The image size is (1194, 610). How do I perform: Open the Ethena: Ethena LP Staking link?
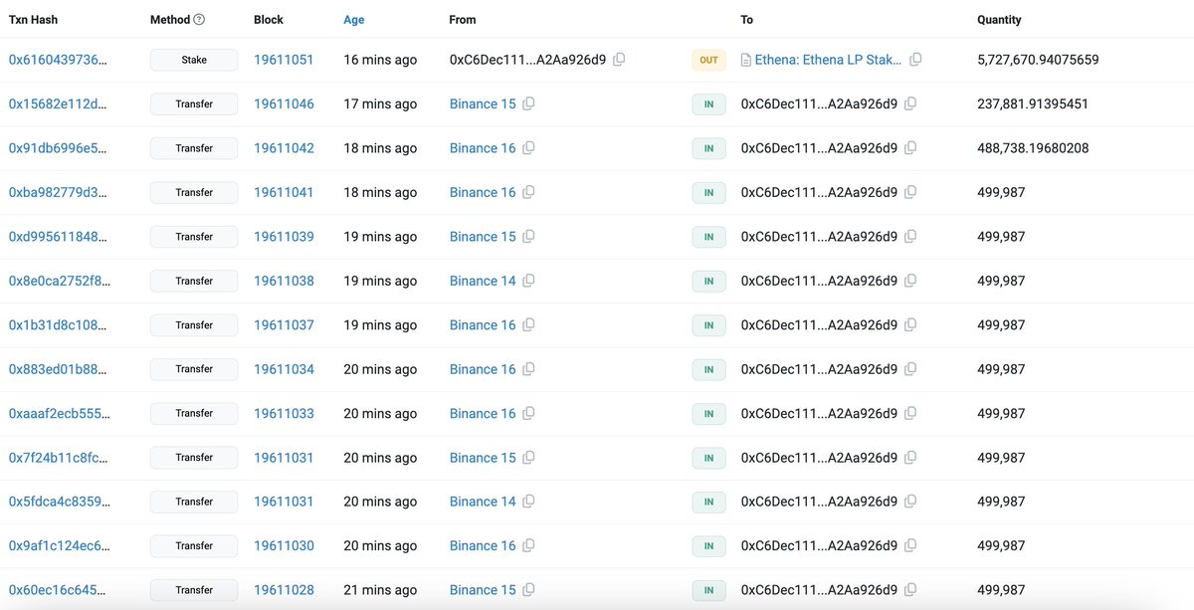coord(827,60)
